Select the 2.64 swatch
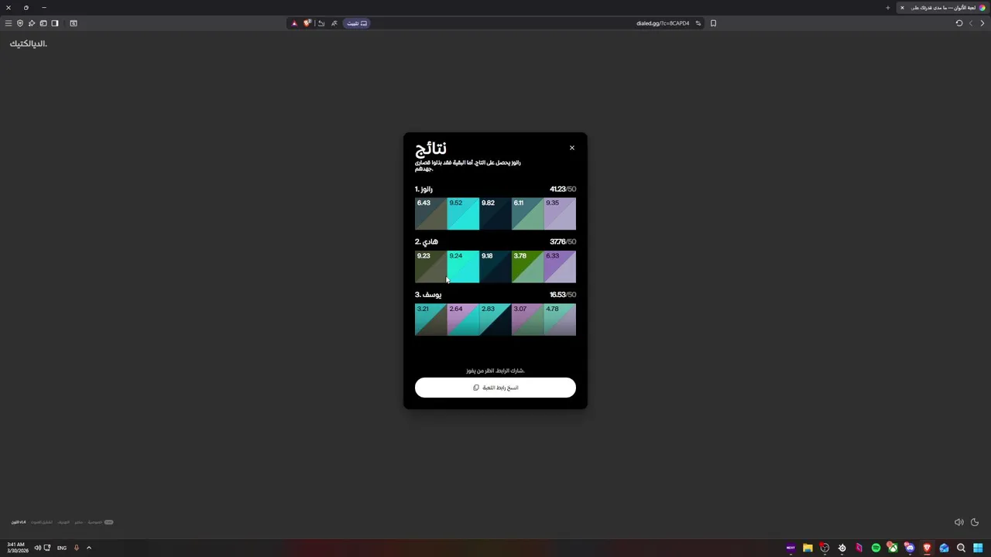 [463, 320]
